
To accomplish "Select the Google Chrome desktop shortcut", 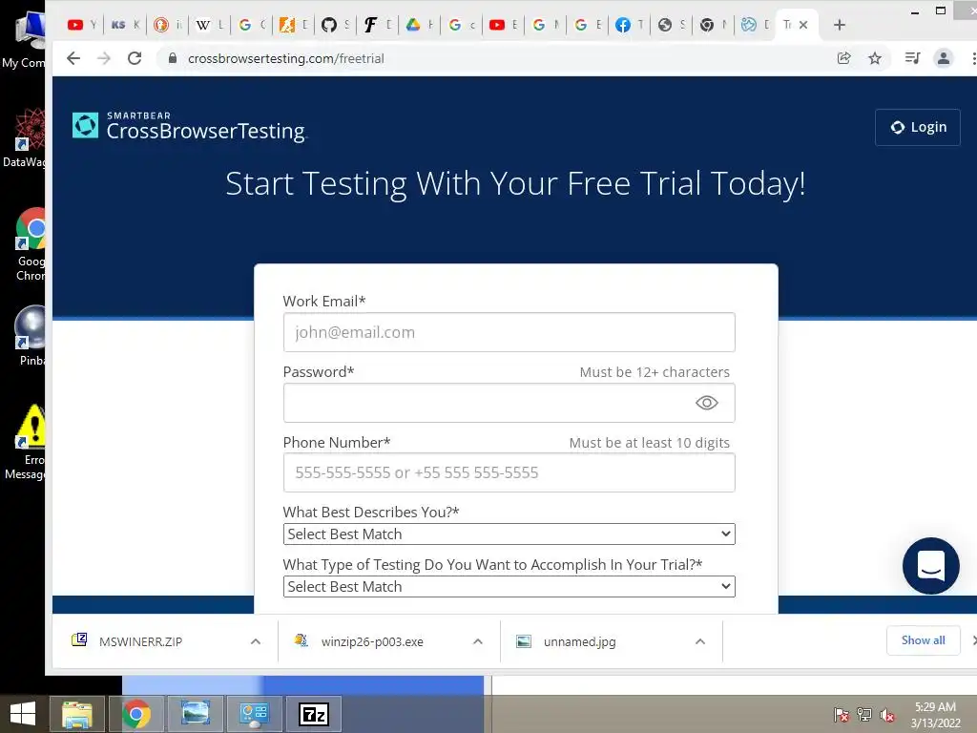I will click(31, 244).
